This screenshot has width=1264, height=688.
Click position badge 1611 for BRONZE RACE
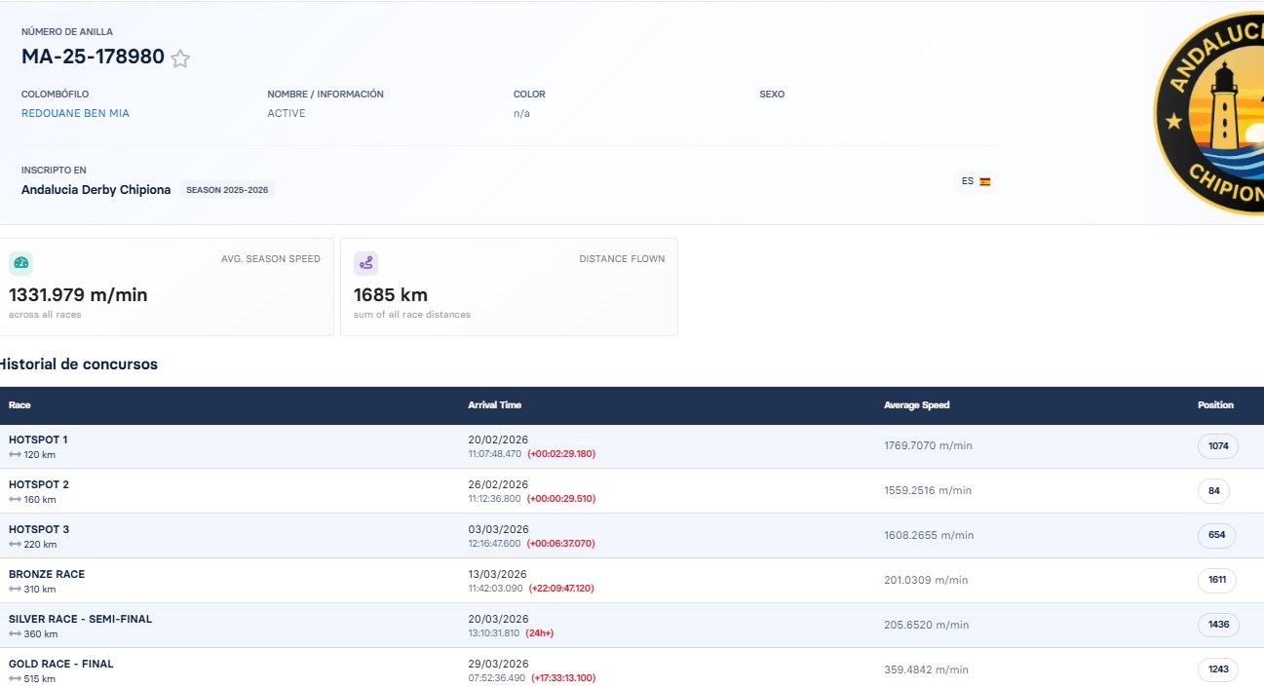point(1217,581)
